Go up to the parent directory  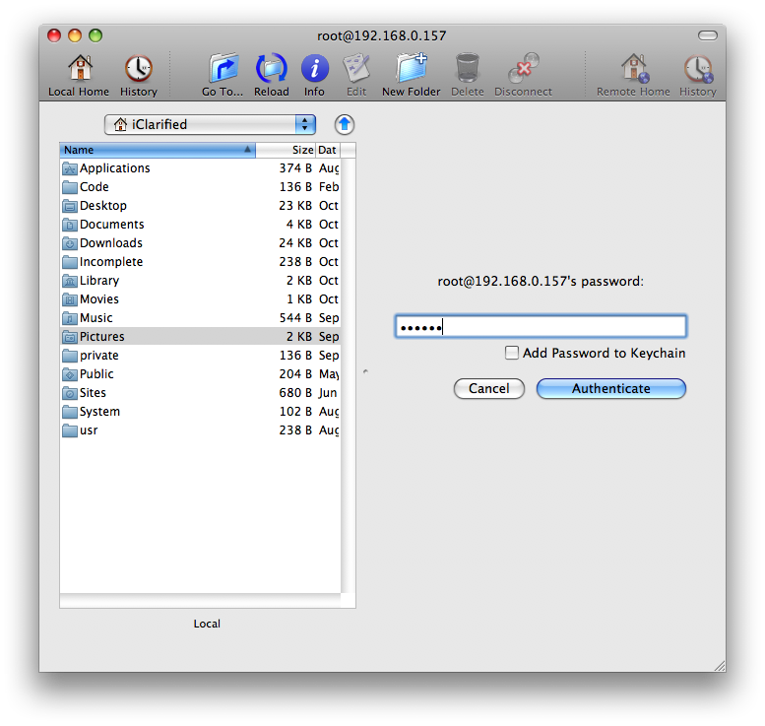[x=344, y=124]
